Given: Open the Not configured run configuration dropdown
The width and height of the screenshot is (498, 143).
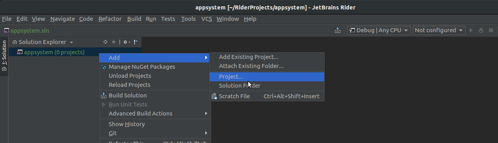Looking at the screenshot, I should 439,30.
